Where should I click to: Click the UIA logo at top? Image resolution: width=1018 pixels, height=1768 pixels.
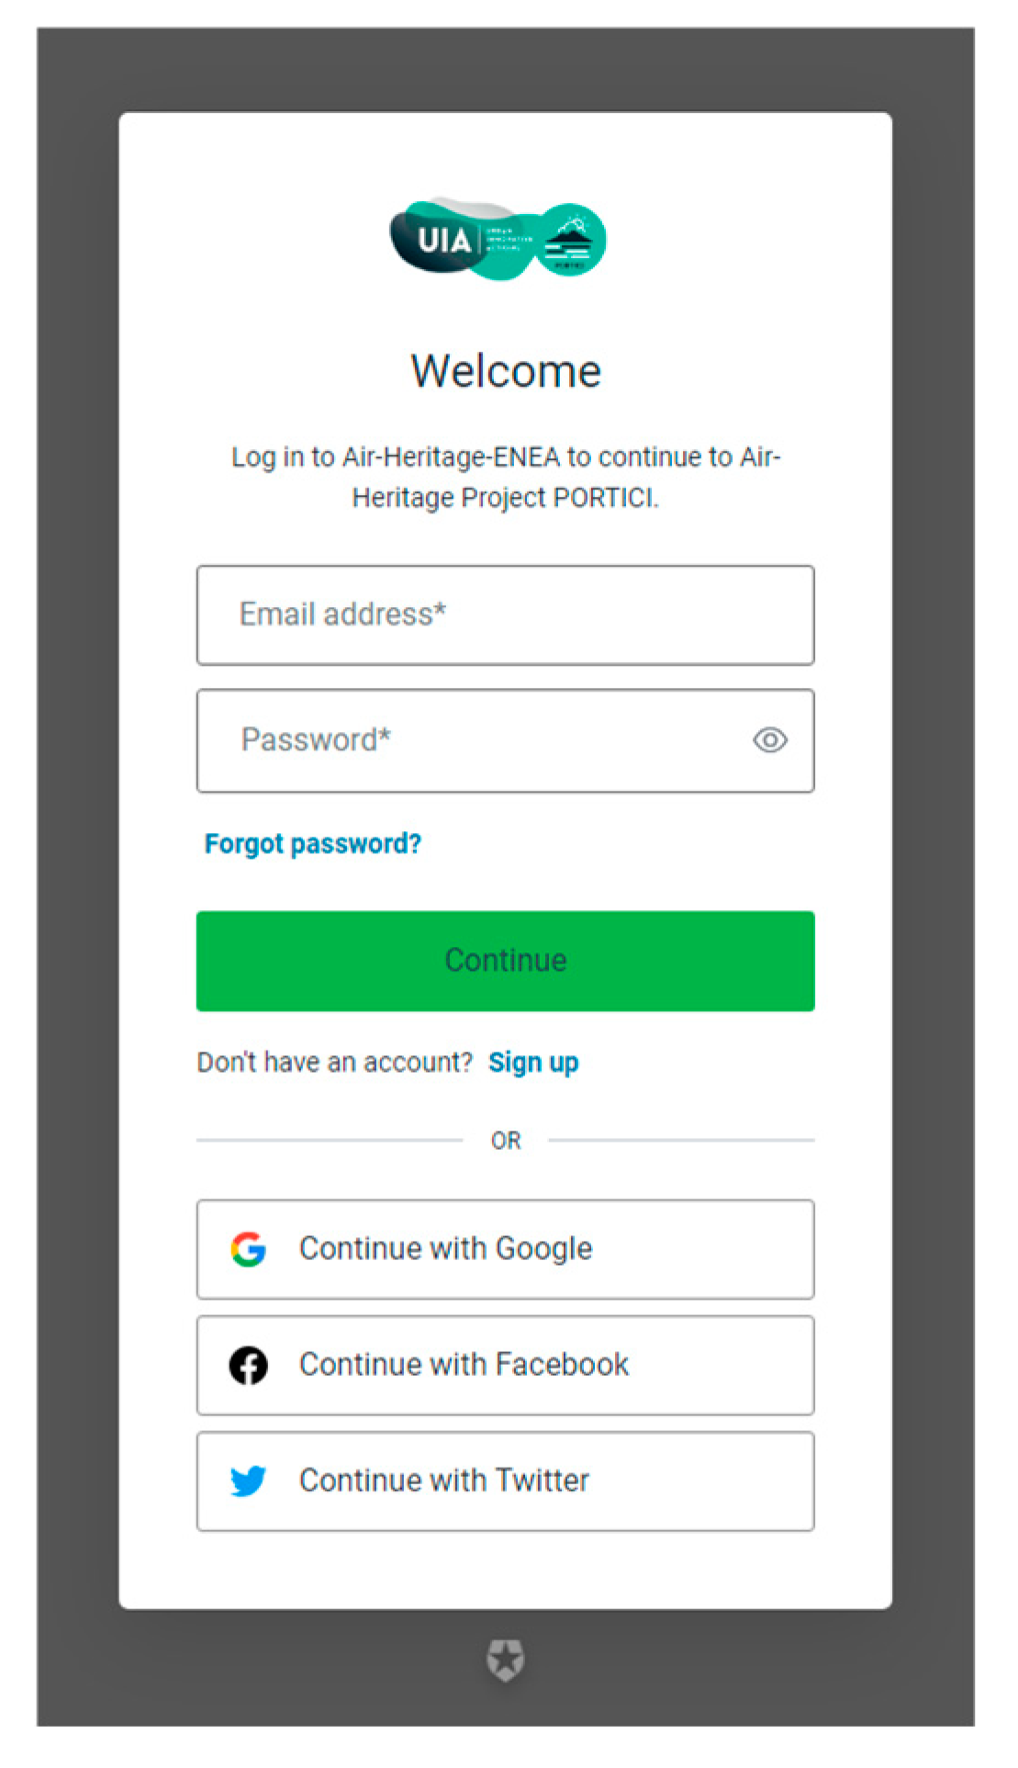(444, 241)
